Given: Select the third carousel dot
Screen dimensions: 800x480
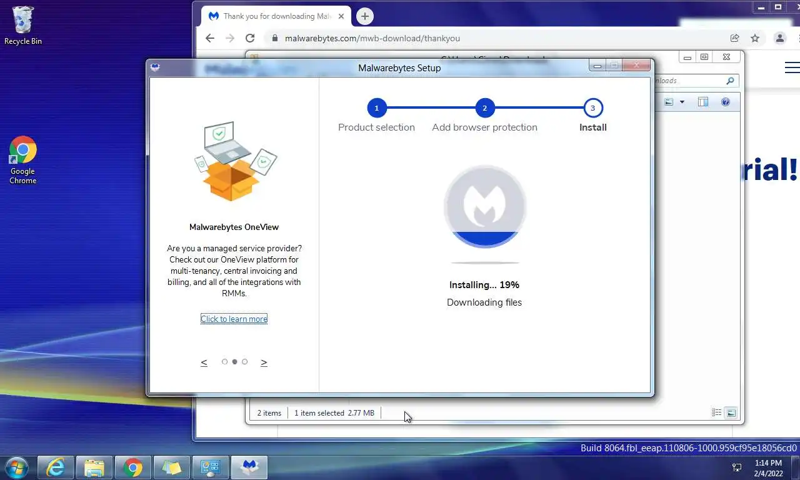Looking at the screenshot, I should tap(244, 362).
